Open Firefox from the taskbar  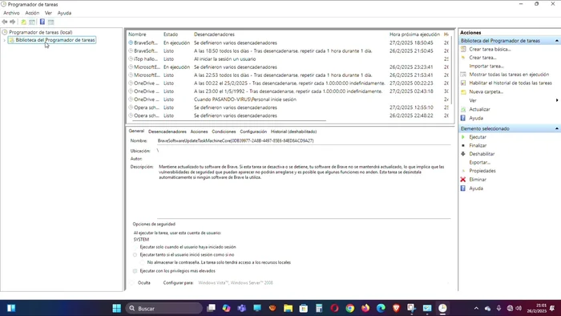pos(365,308)
